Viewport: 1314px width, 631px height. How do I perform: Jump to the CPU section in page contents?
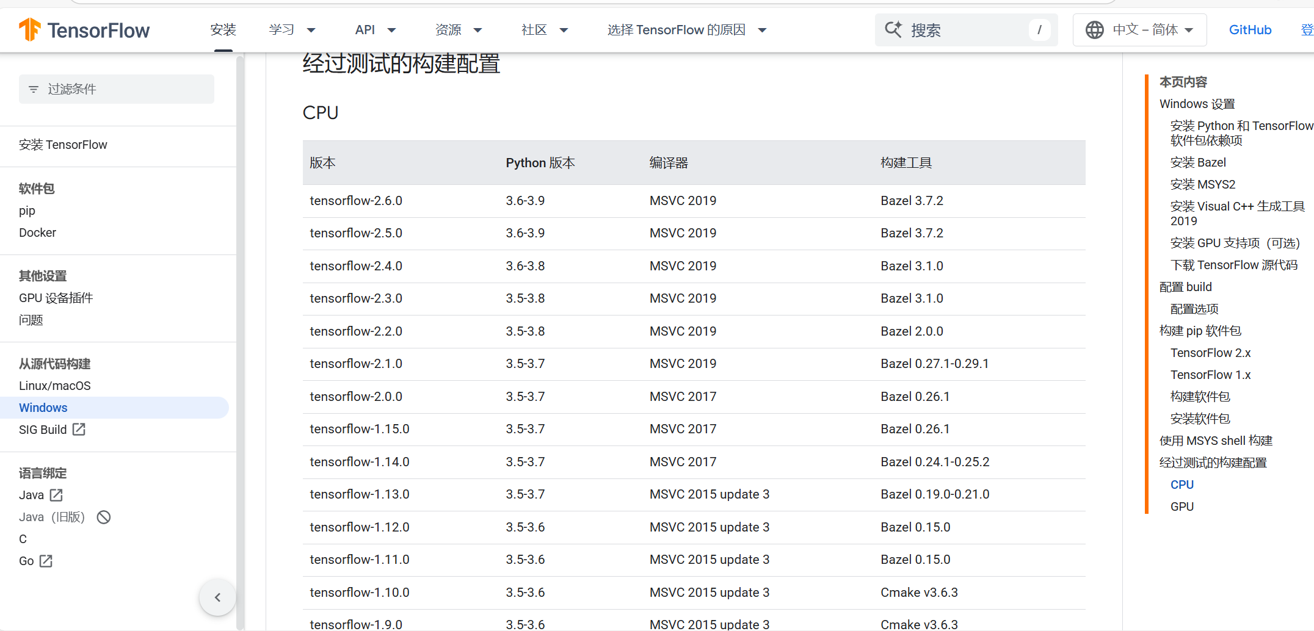tap(1182, 484)
